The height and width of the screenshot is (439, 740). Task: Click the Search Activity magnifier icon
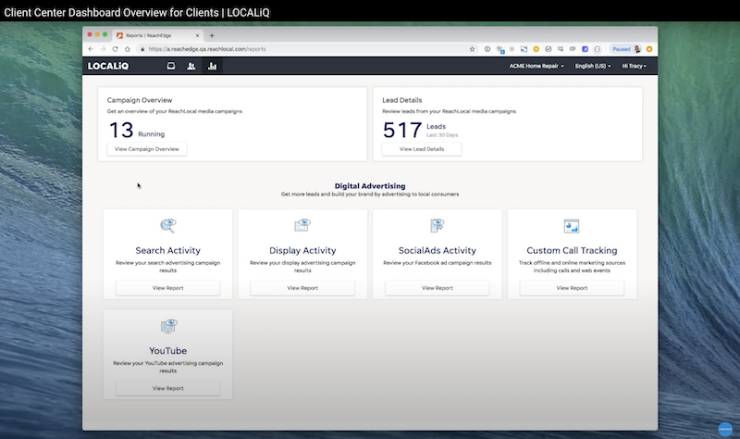[168, 225]
